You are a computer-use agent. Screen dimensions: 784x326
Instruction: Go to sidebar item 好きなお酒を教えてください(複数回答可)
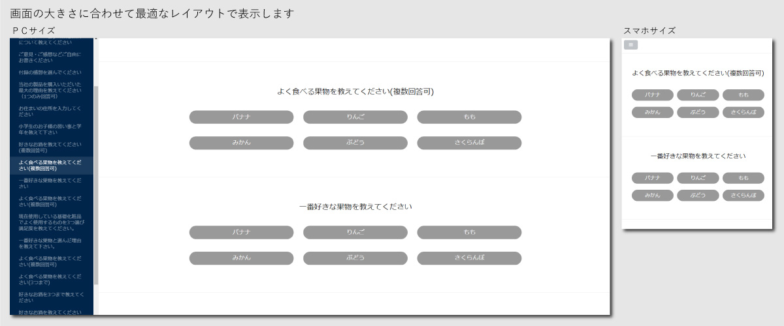tap(50, 147)
